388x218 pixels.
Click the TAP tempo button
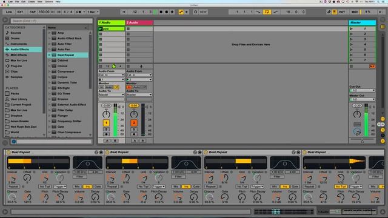pyautogui.click(x=32, y=12)
